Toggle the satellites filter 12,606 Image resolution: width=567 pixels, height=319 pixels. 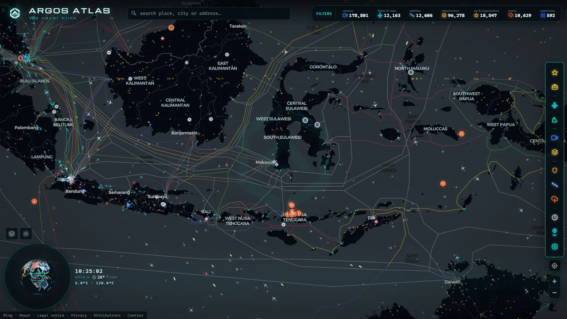421,13
